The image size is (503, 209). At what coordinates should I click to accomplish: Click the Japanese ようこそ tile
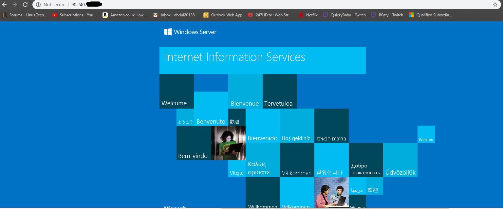(x=185, y=117)
